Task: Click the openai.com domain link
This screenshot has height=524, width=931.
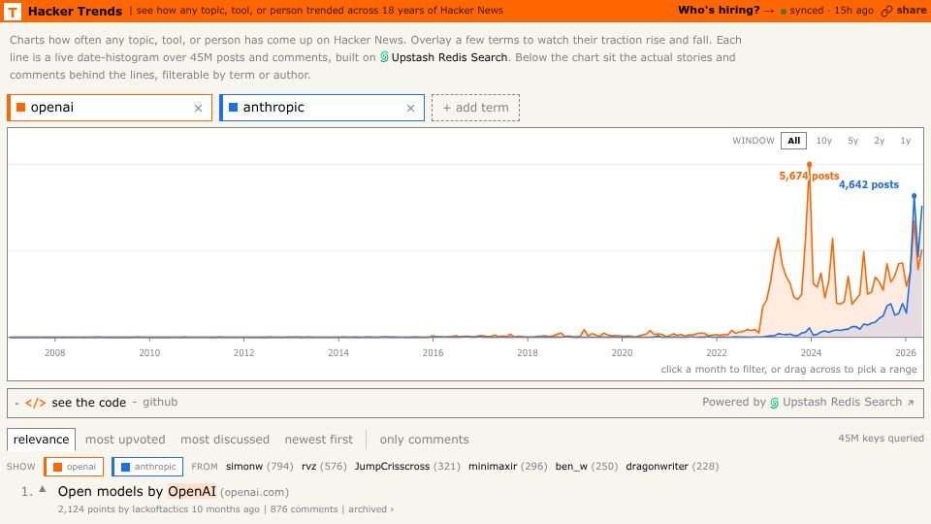Action: 255,493
